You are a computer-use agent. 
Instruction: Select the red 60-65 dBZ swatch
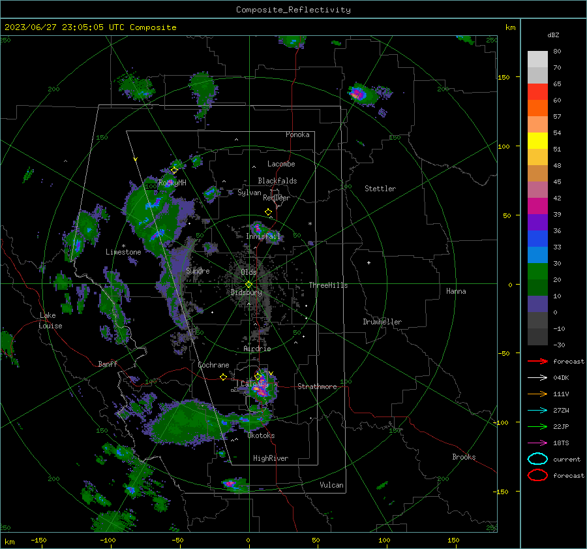pyautogui.click(x=537, y=92)
